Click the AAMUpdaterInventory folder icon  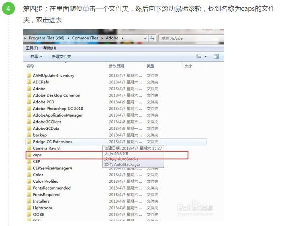29,75
